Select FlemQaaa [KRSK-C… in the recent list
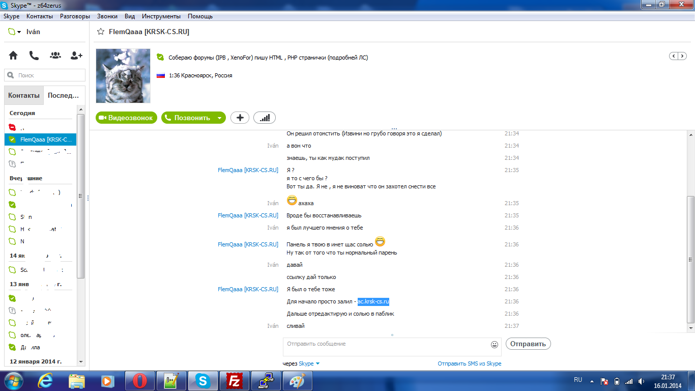 41,139
